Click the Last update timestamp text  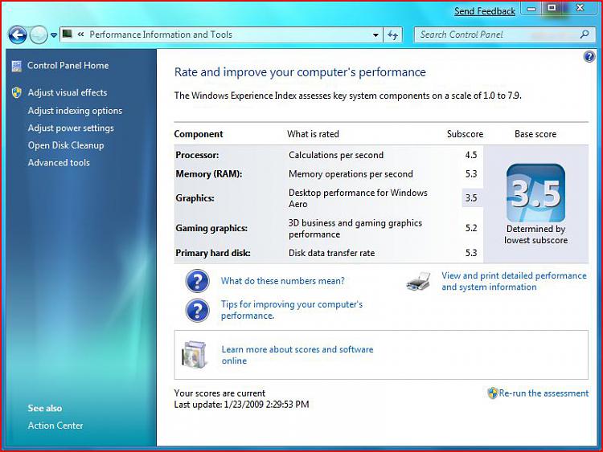pos(241,405)
